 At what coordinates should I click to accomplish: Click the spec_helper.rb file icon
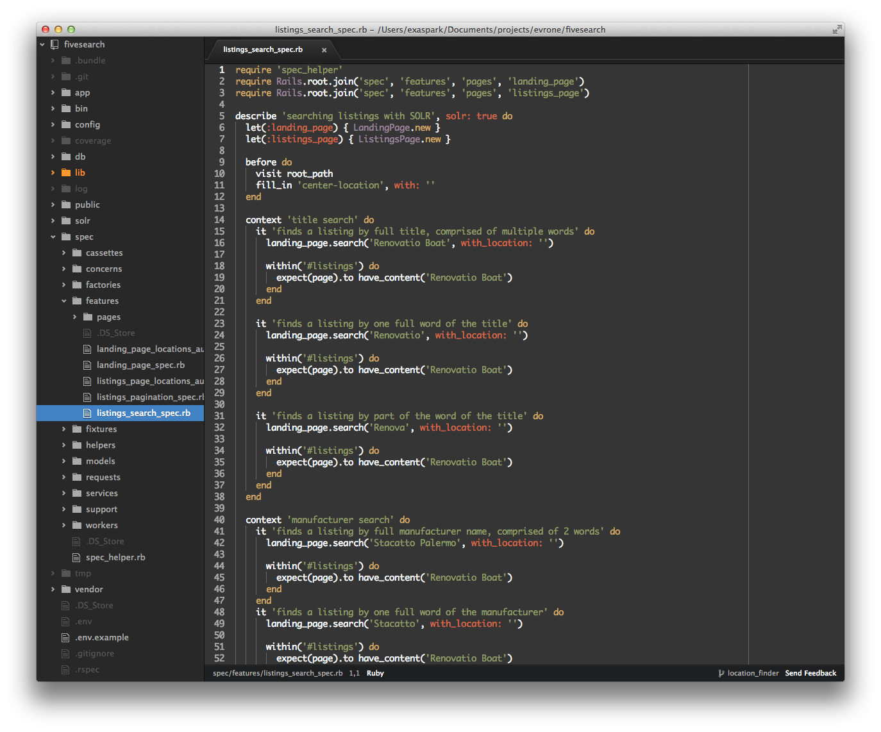[x=76, y=557]
